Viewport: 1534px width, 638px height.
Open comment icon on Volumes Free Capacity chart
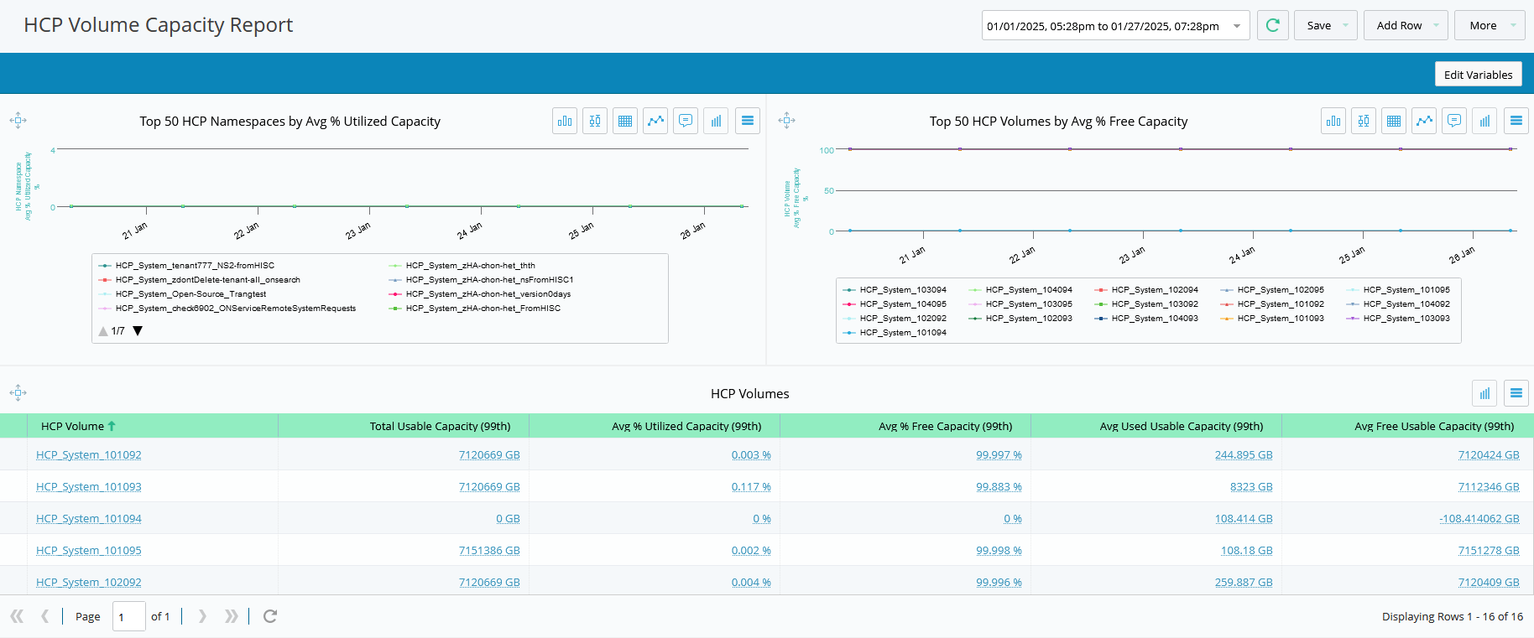coord(1454,121)
